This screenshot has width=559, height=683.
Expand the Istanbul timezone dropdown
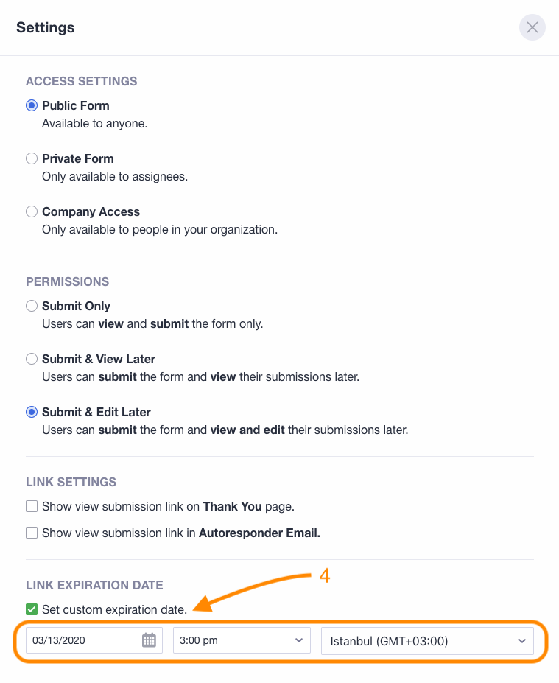[427, 640]
